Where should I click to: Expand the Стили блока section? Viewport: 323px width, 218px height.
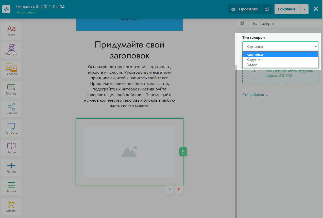[255, 95]
